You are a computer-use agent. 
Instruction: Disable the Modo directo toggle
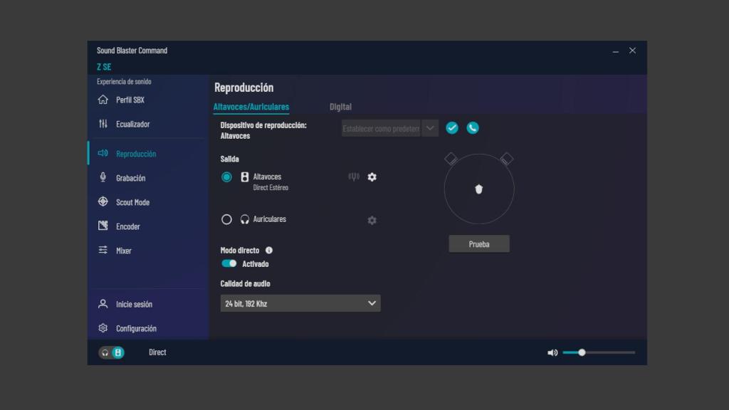[229, 263]
